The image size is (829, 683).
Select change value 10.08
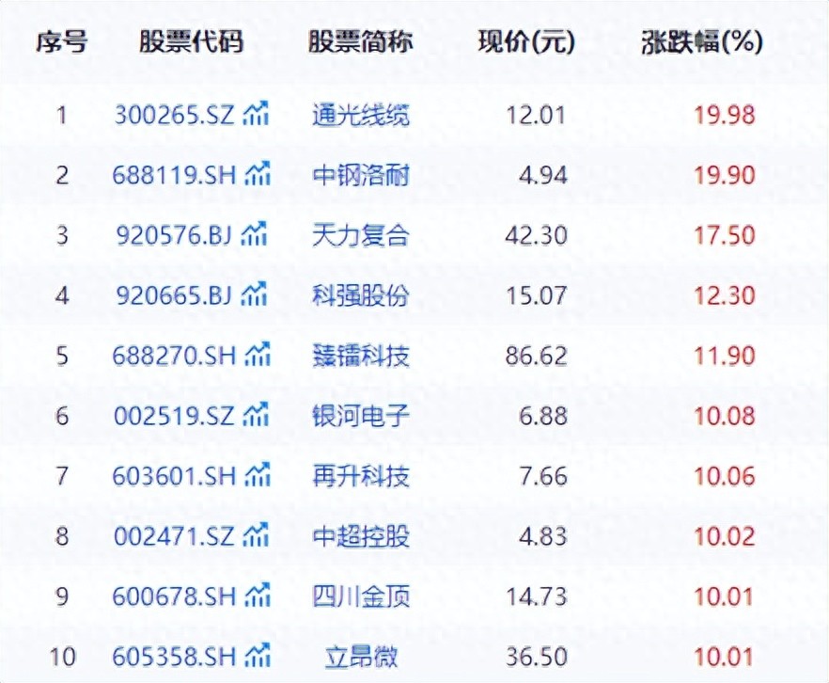[x=724, y=417]
